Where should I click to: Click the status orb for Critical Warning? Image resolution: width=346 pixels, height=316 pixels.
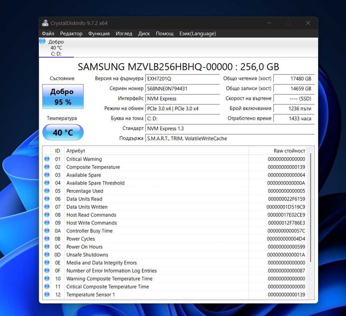[47, 159]
